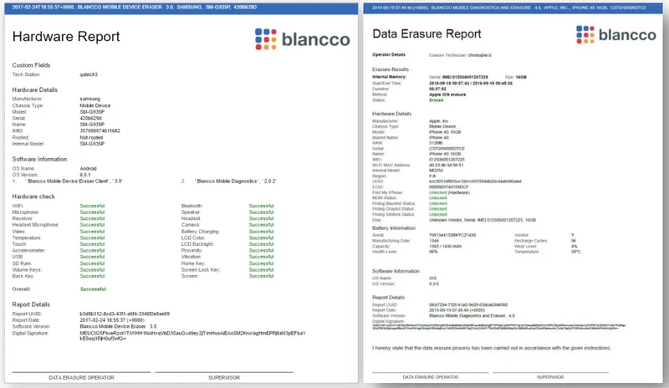The height and width of the screenshot is (388, 669).
Task: Select the Disk value Unknown Vendor
Action: coord(483,220)
